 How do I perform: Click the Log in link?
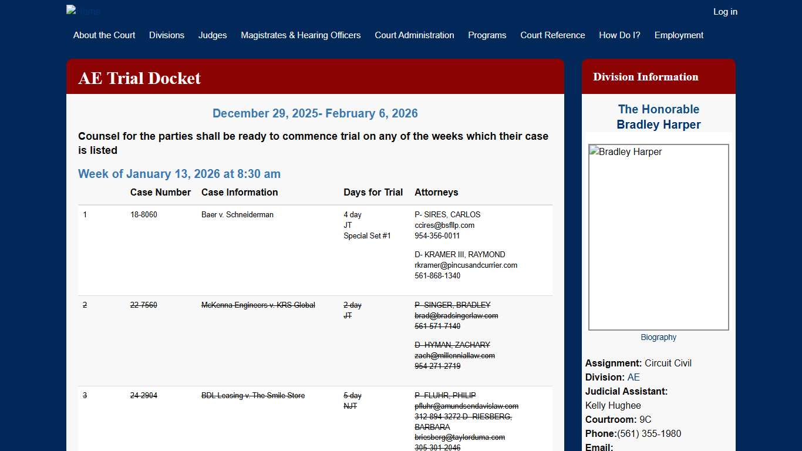725,12
